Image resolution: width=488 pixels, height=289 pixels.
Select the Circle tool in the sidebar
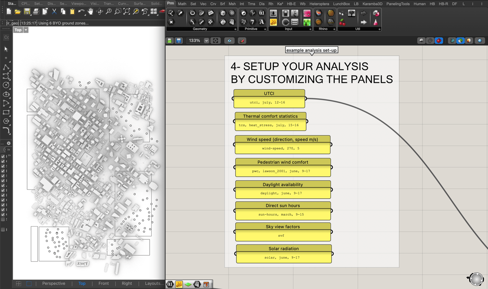coord(6,85)
